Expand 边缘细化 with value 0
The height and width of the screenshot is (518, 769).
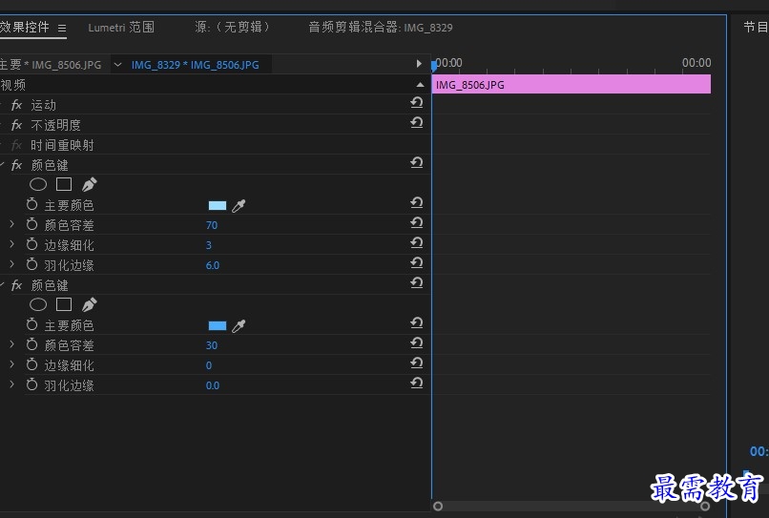pos(11,365)
